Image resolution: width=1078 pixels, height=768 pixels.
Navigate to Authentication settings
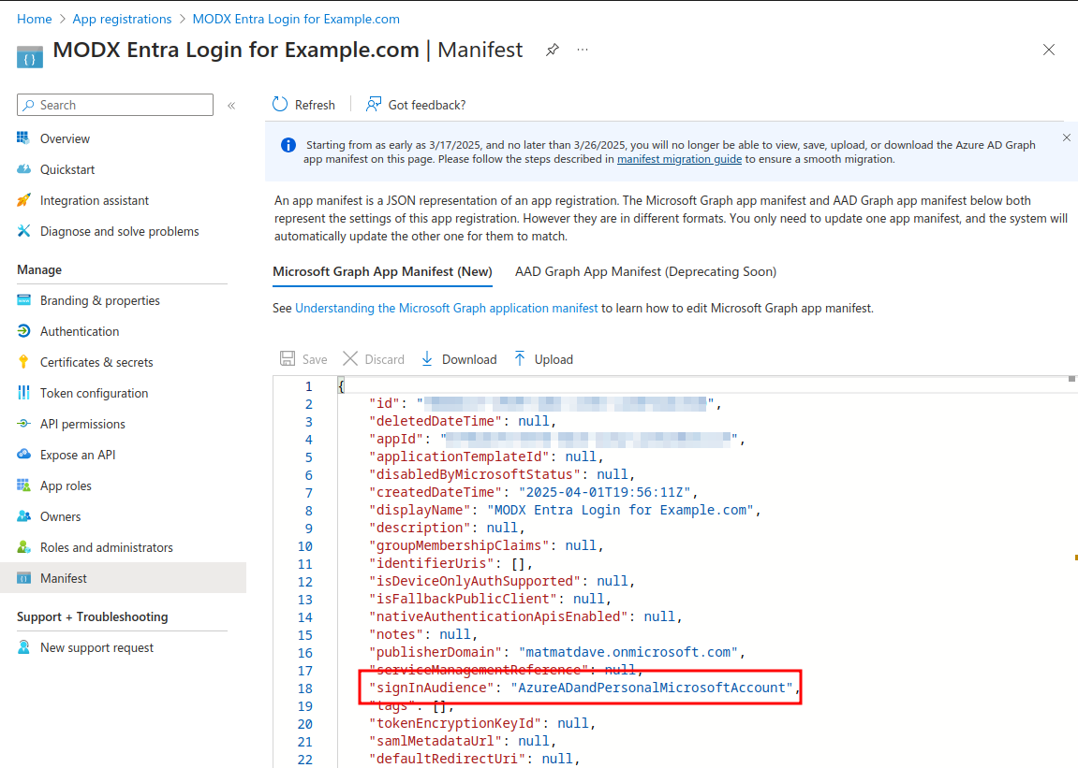[x=80, y=332]
